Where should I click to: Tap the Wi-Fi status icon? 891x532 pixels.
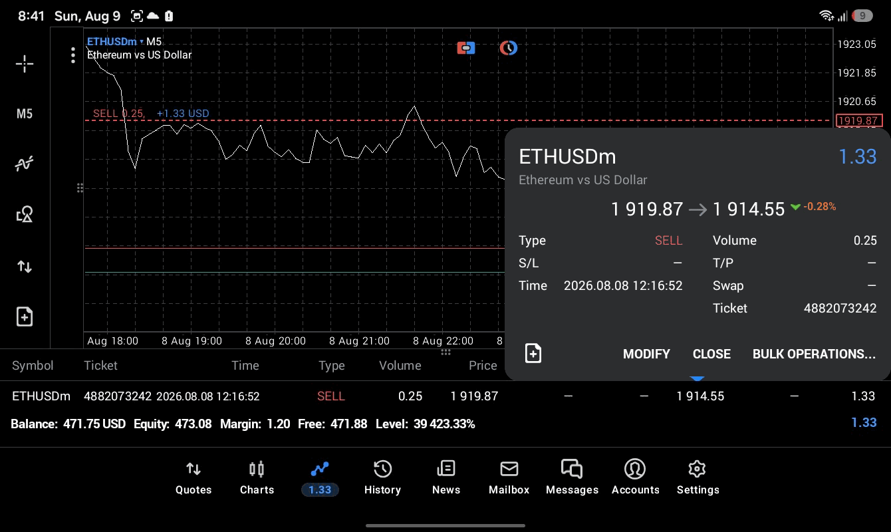827,15
